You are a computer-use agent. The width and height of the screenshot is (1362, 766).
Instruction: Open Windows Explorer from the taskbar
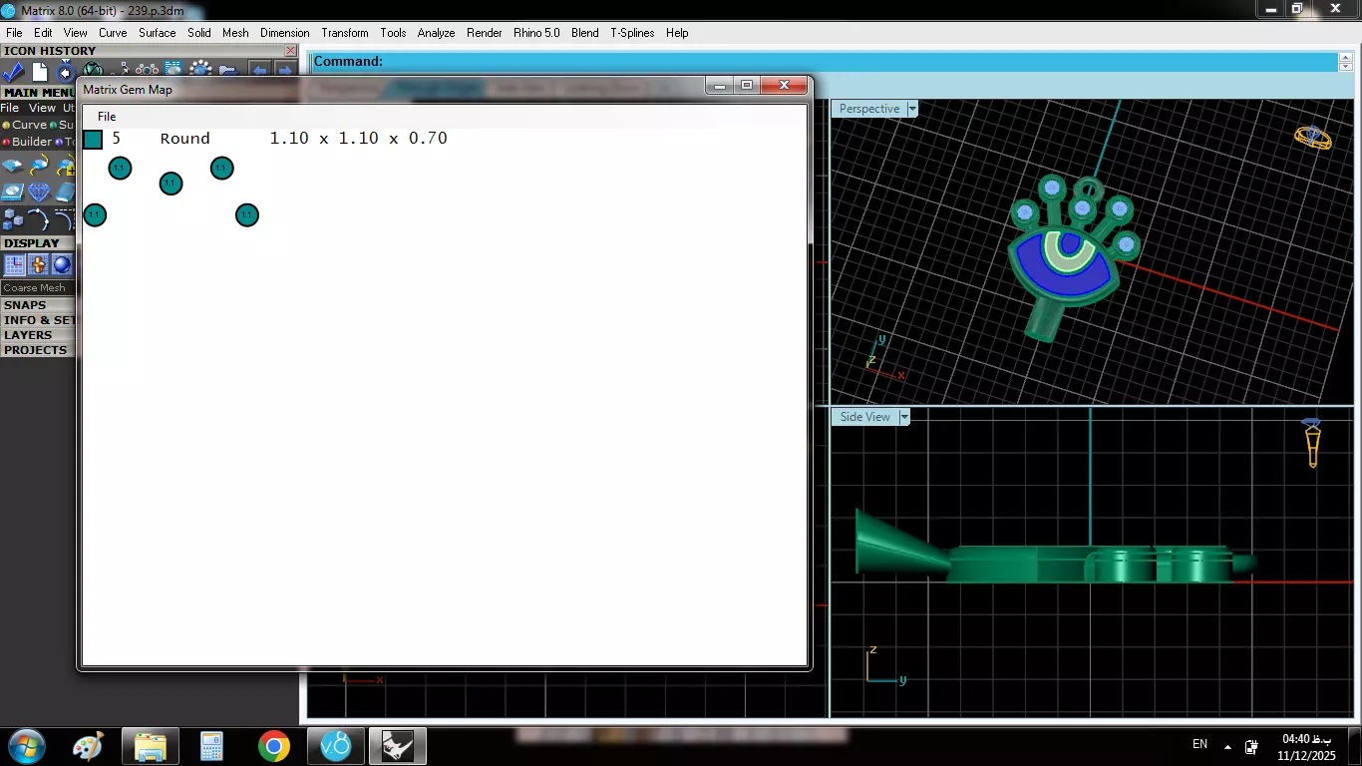click(151, 746)
